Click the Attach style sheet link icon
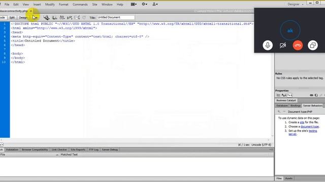This screenshot has width=325, height=182. pyautogui.click(x=311, y=95)
